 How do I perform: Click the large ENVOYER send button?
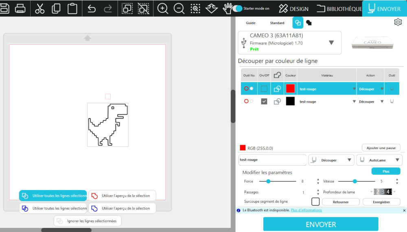point(321,224)
